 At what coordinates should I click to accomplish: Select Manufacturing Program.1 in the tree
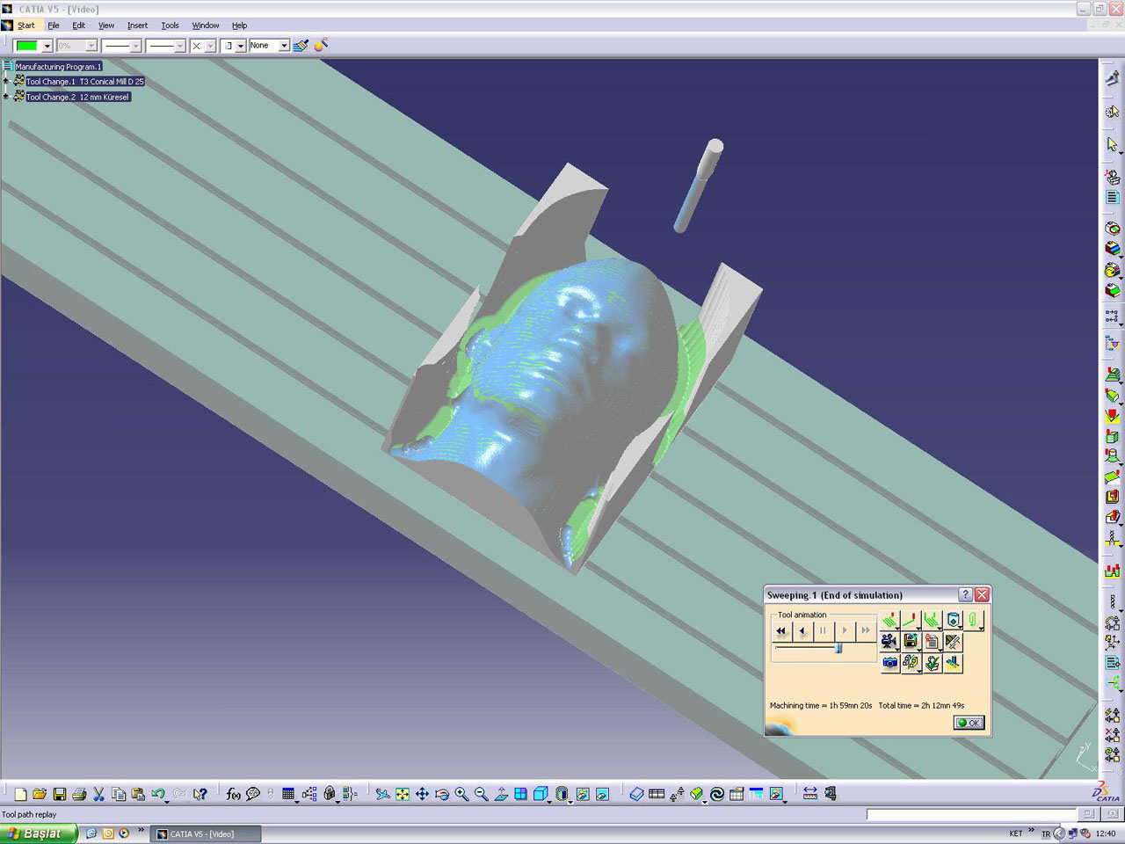(x=58, y=67)
